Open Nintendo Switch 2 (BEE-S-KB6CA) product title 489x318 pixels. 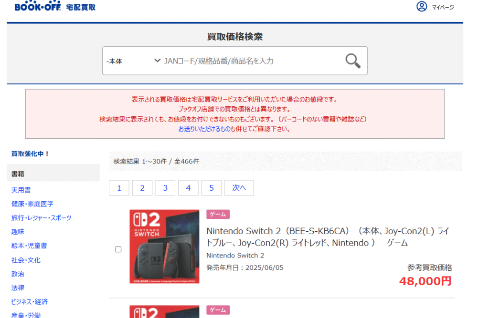(328, 237)
